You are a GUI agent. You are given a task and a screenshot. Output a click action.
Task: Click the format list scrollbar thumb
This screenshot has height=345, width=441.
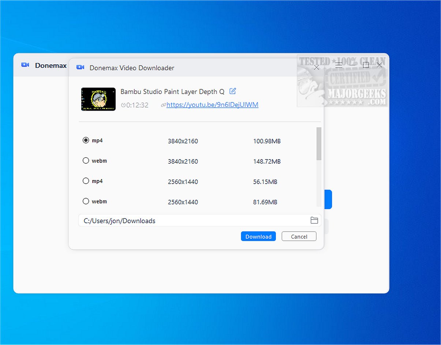tap(319, 144)
